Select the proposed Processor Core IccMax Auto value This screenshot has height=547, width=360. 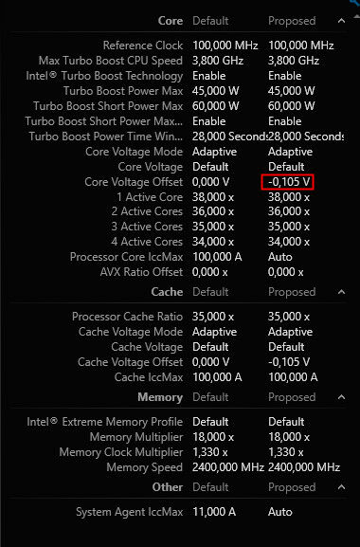pyautogui.click(x=280, y=257)
